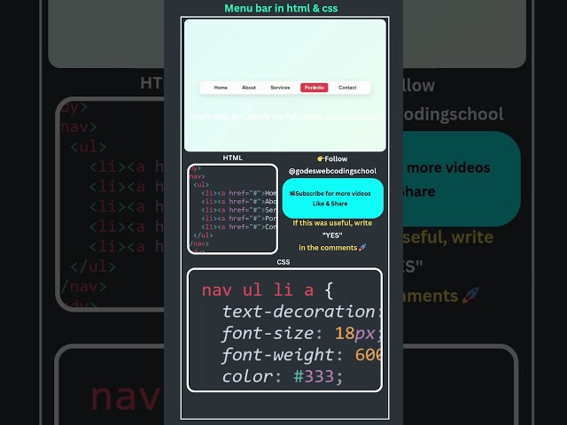Click the 'Like & Share' text
The image size is (567, 425).
tap(330, 204)
